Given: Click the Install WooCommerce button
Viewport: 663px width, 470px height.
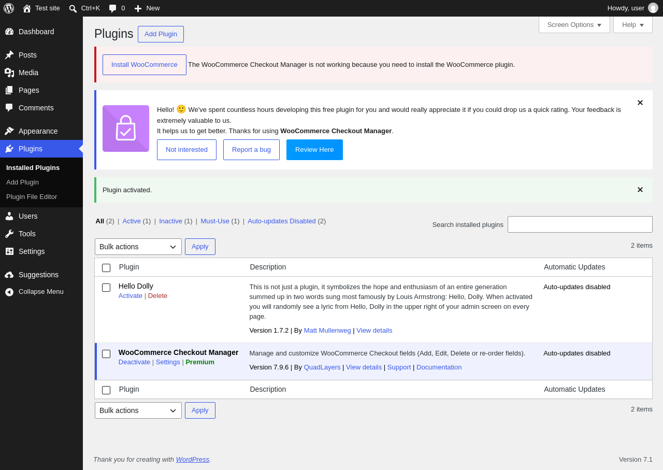Looking at the screenshot, I should [145, 65].
